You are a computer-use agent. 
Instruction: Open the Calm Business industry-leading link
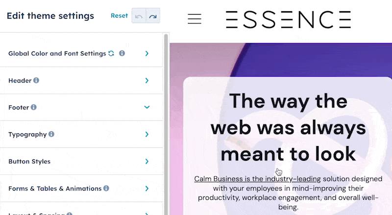[258, 179]
